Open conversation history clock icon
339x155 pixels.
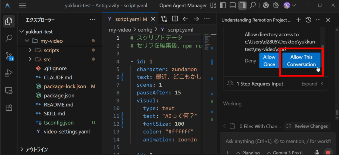308,20
